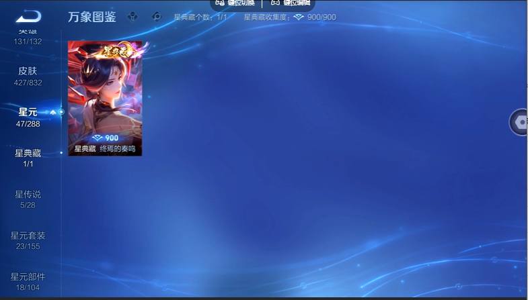
Task: Switch to the 星传说 5/28 tab
Action: [x=28, y=199]
